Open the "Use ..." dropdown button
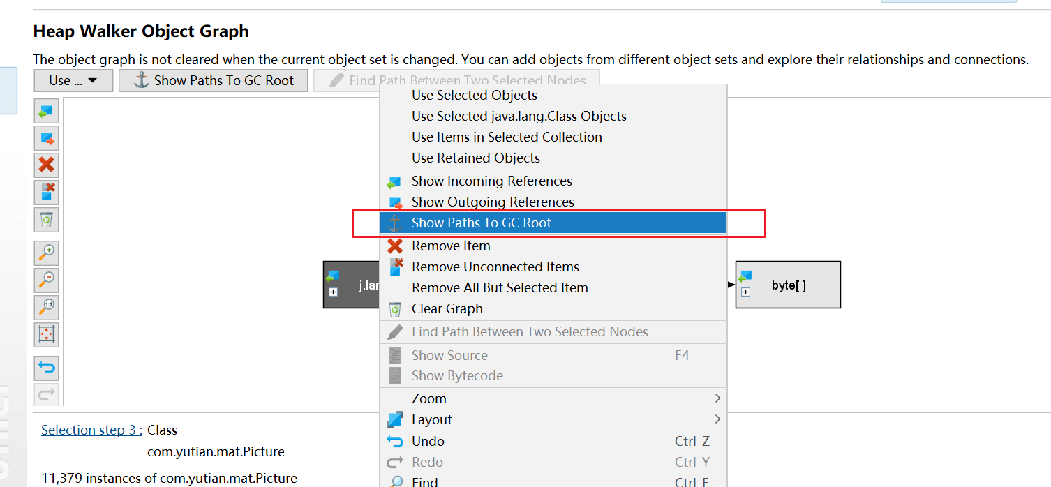Screen dimensions: 1051x487 73,81
